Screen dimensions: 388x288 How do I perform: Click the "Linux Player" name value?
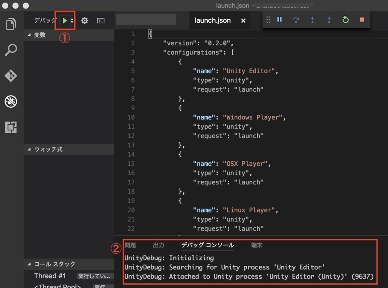click(x=249, y=210)
